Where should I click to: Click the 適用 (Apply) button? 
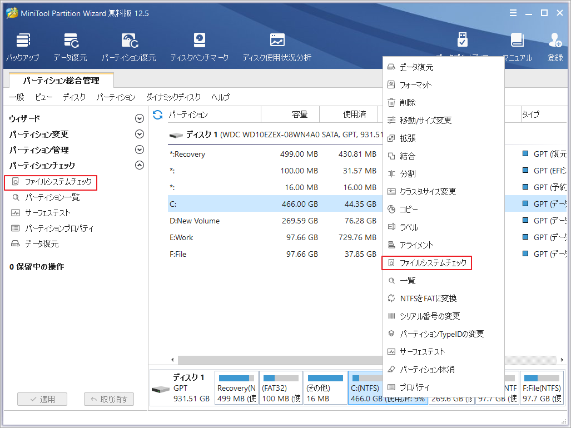coord(42,399)
